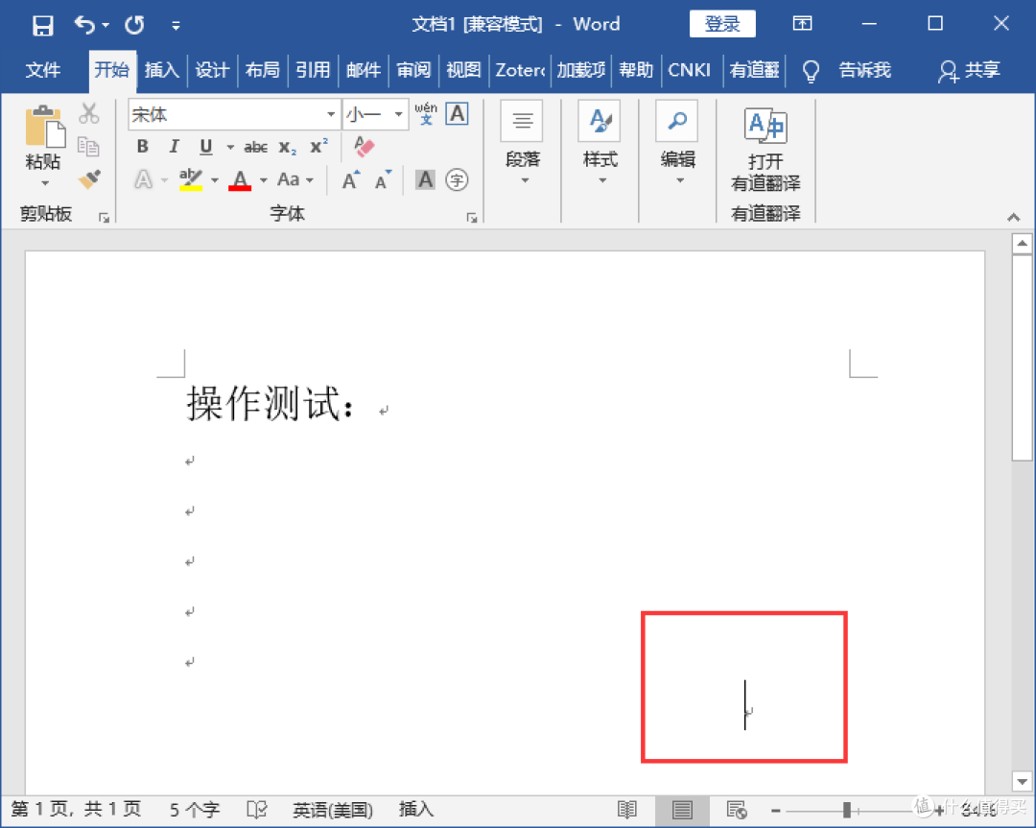
Task: Switch to the 引用 tab
Action: 313,70
